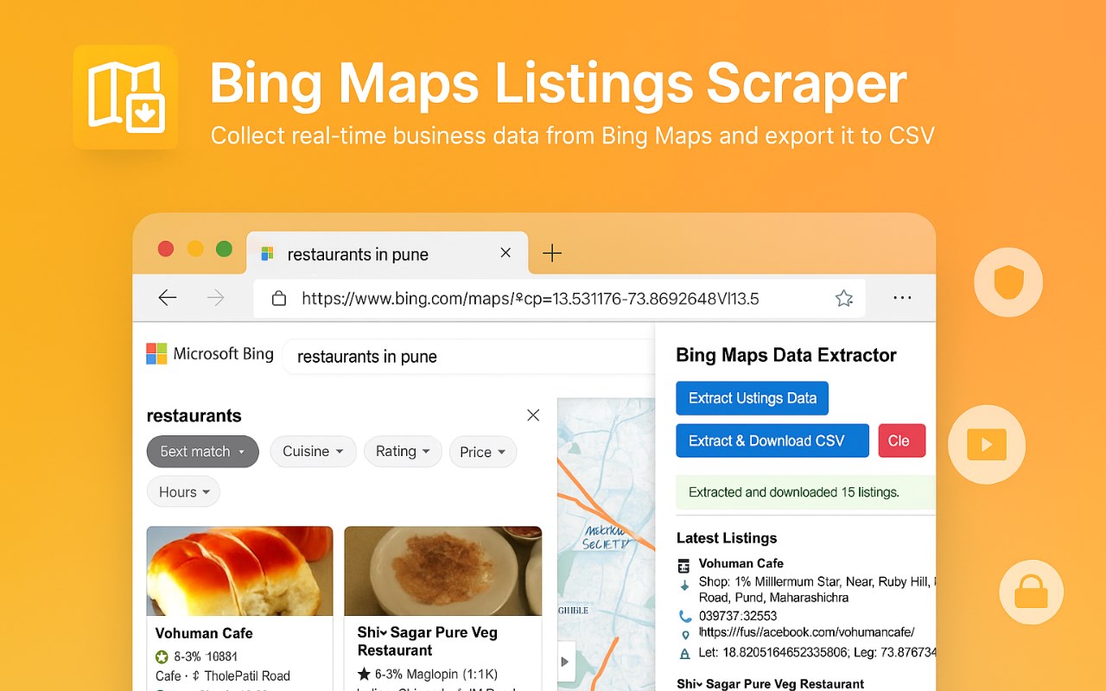Select the 'restaurants in pune' tab
The image size is (1106, 691).
(387, 253)
